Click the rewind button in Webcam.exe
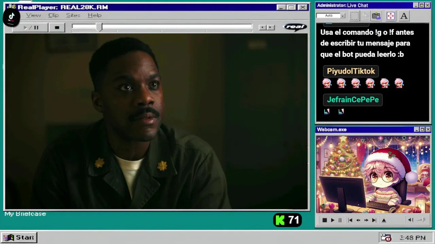This screenshot has width=435, height=244. (358, 220)
